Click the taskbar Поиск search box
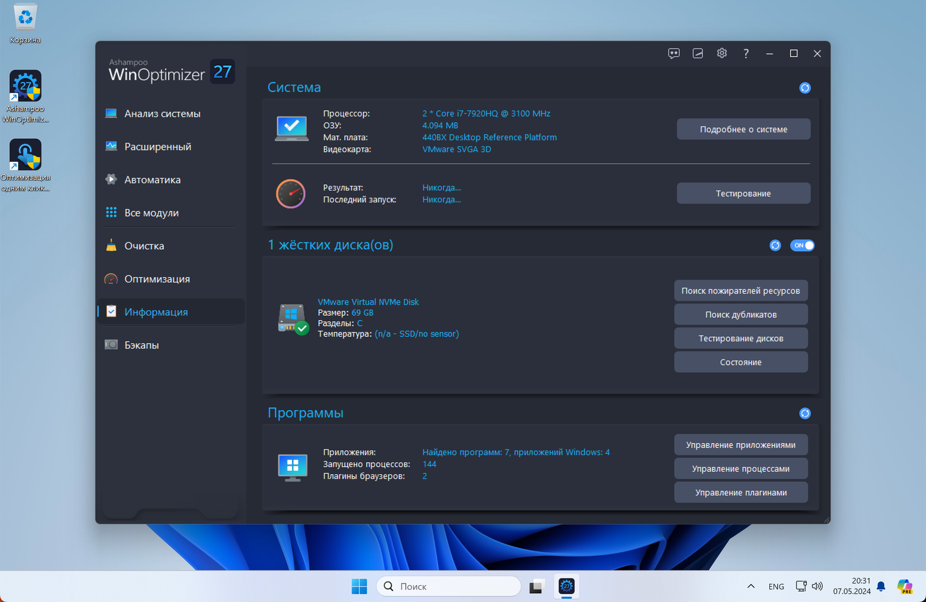 449,587
